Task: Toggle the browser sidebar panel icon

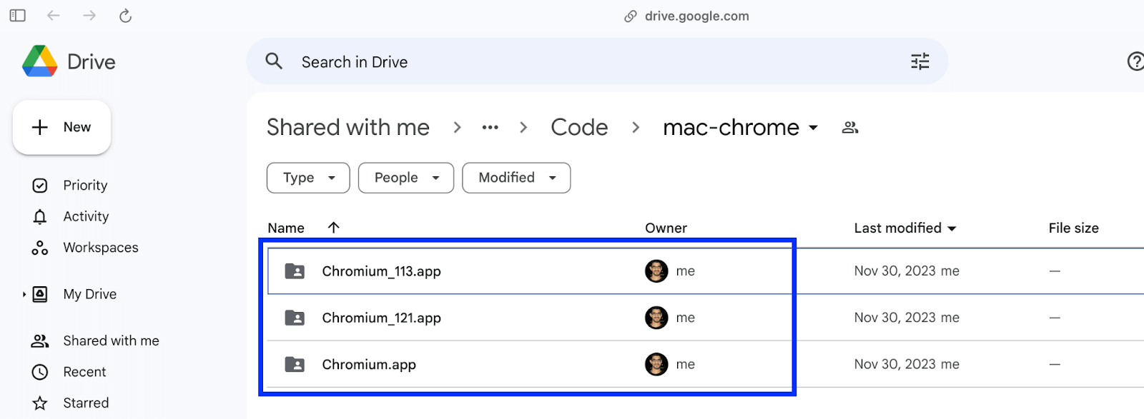Action: pos(18,16)
